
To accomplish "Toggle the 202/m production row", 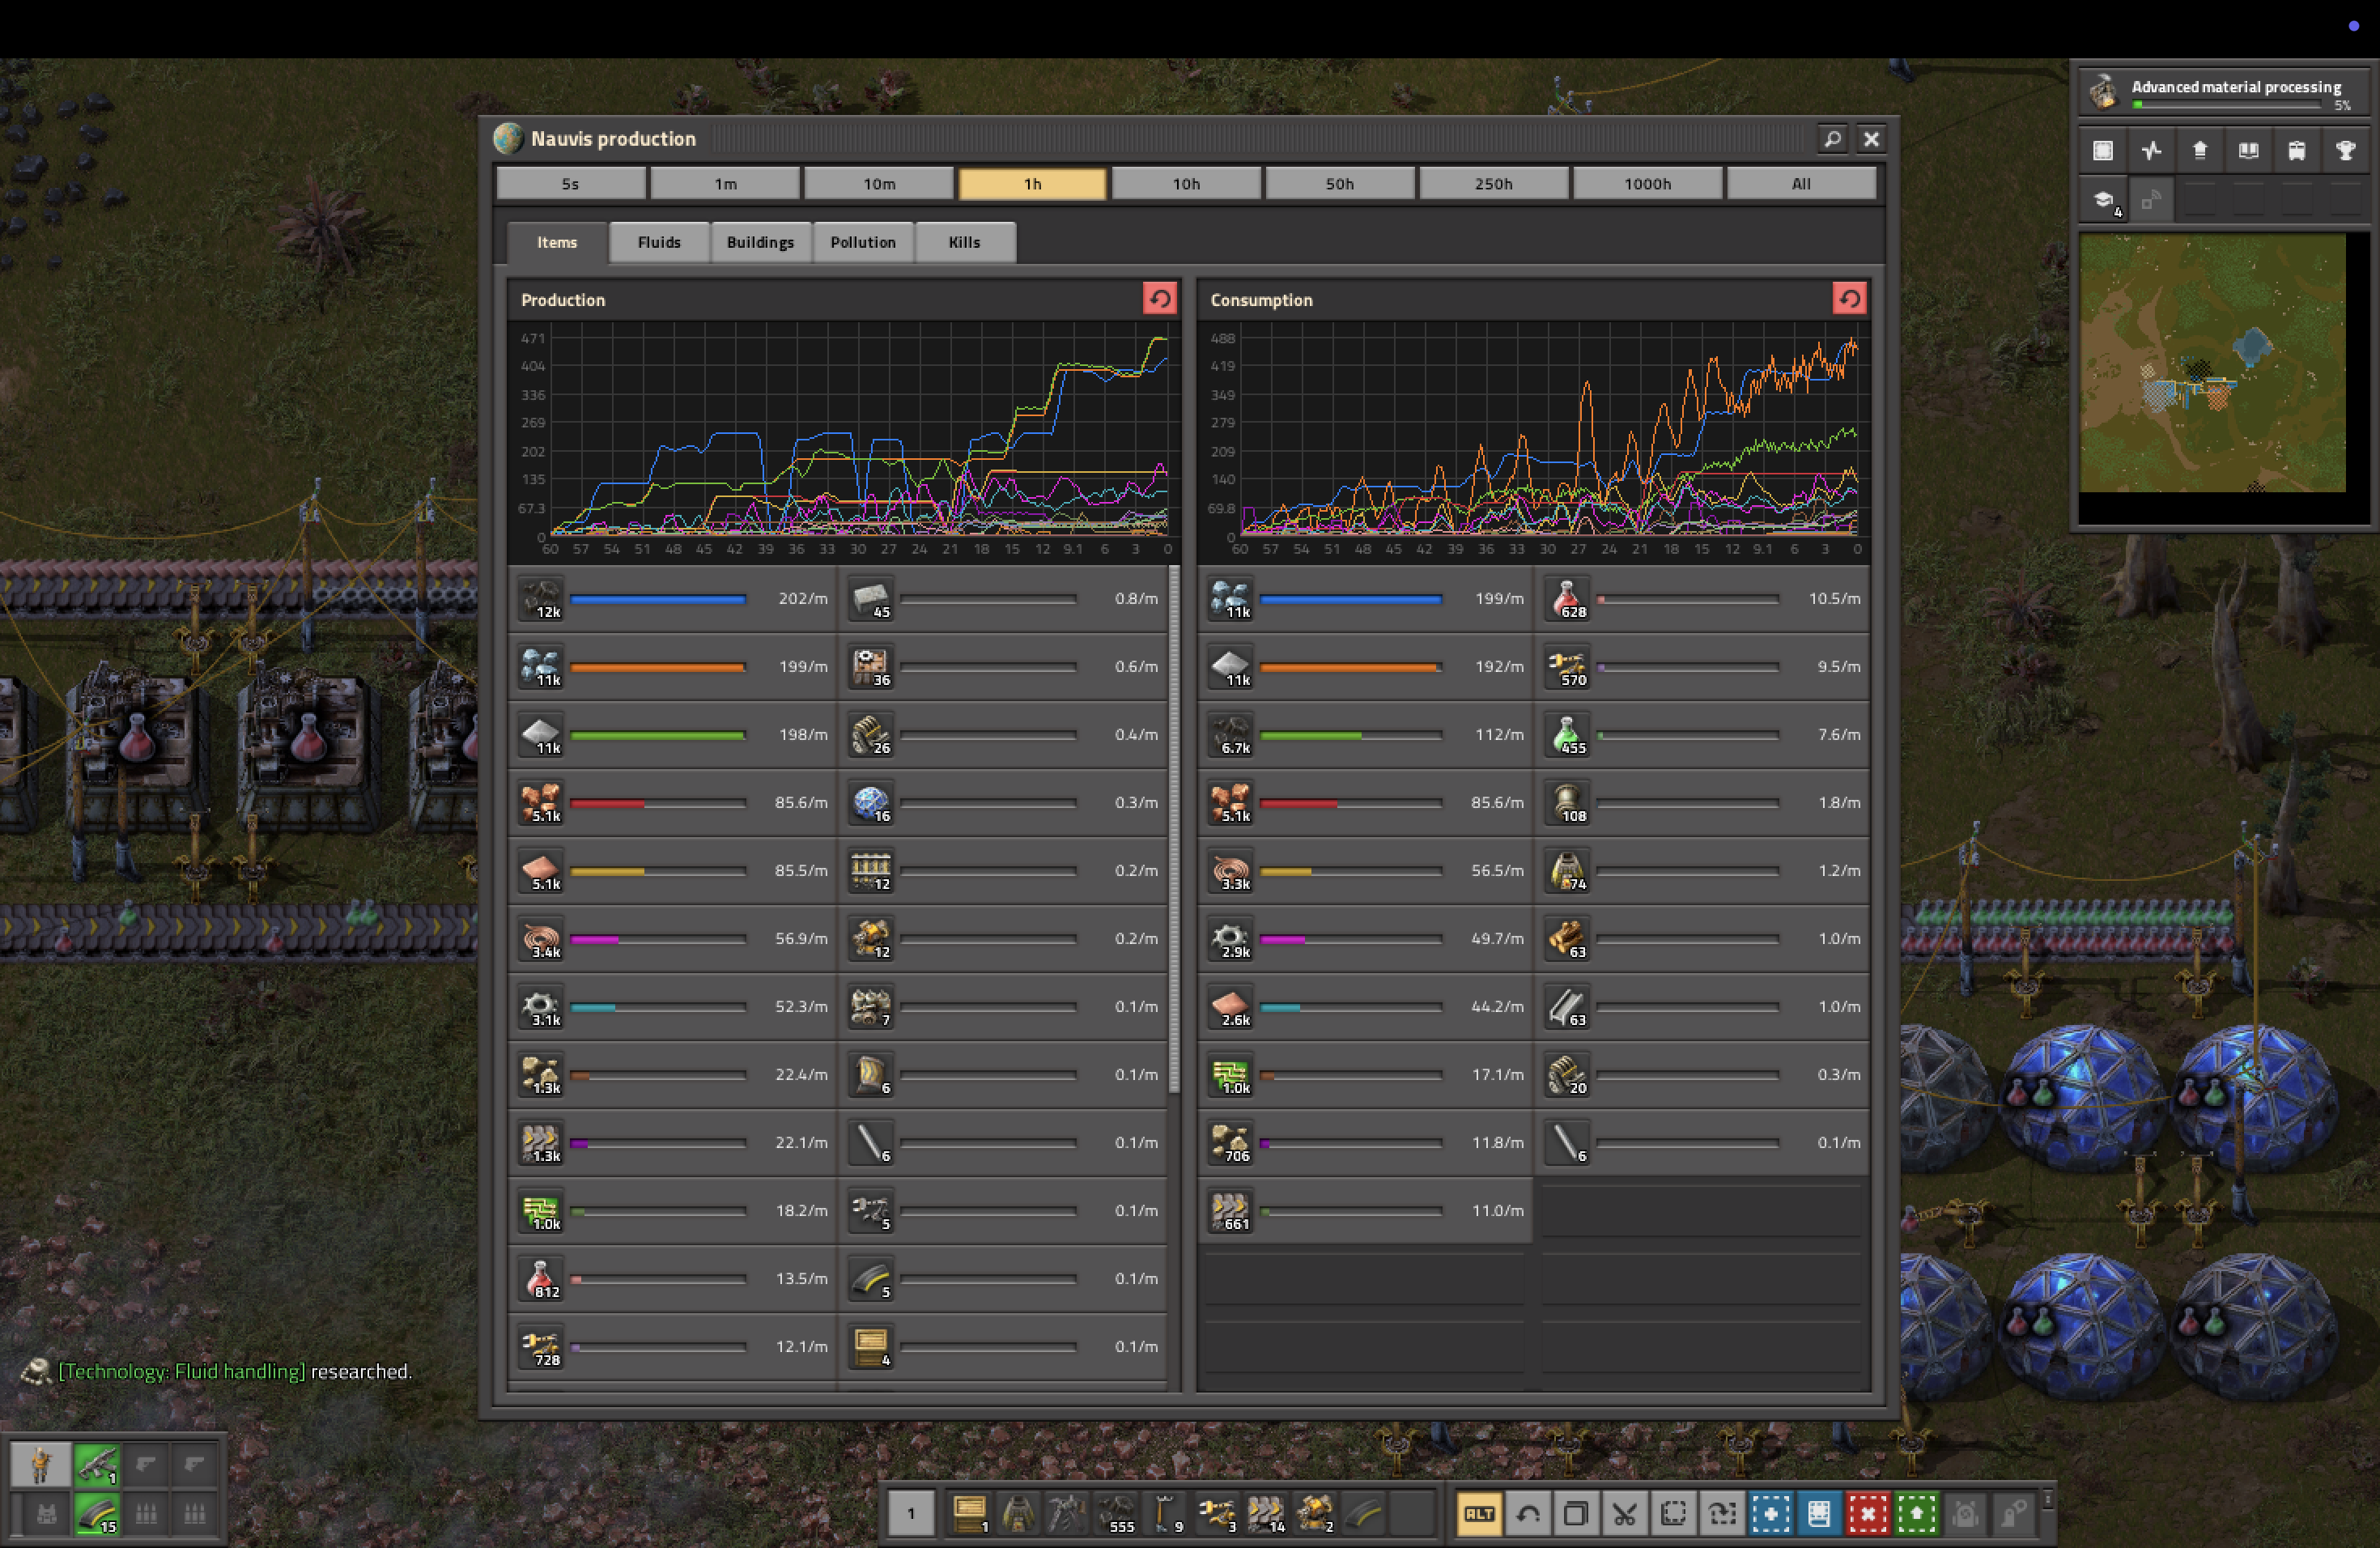I will 673,599.
